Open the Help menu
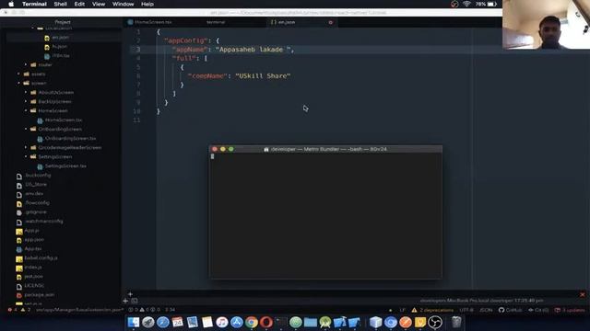 [x=147, y=4]
